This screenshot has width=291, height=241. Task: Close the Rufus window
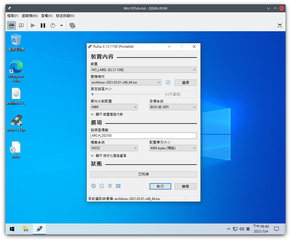(194, 47)
